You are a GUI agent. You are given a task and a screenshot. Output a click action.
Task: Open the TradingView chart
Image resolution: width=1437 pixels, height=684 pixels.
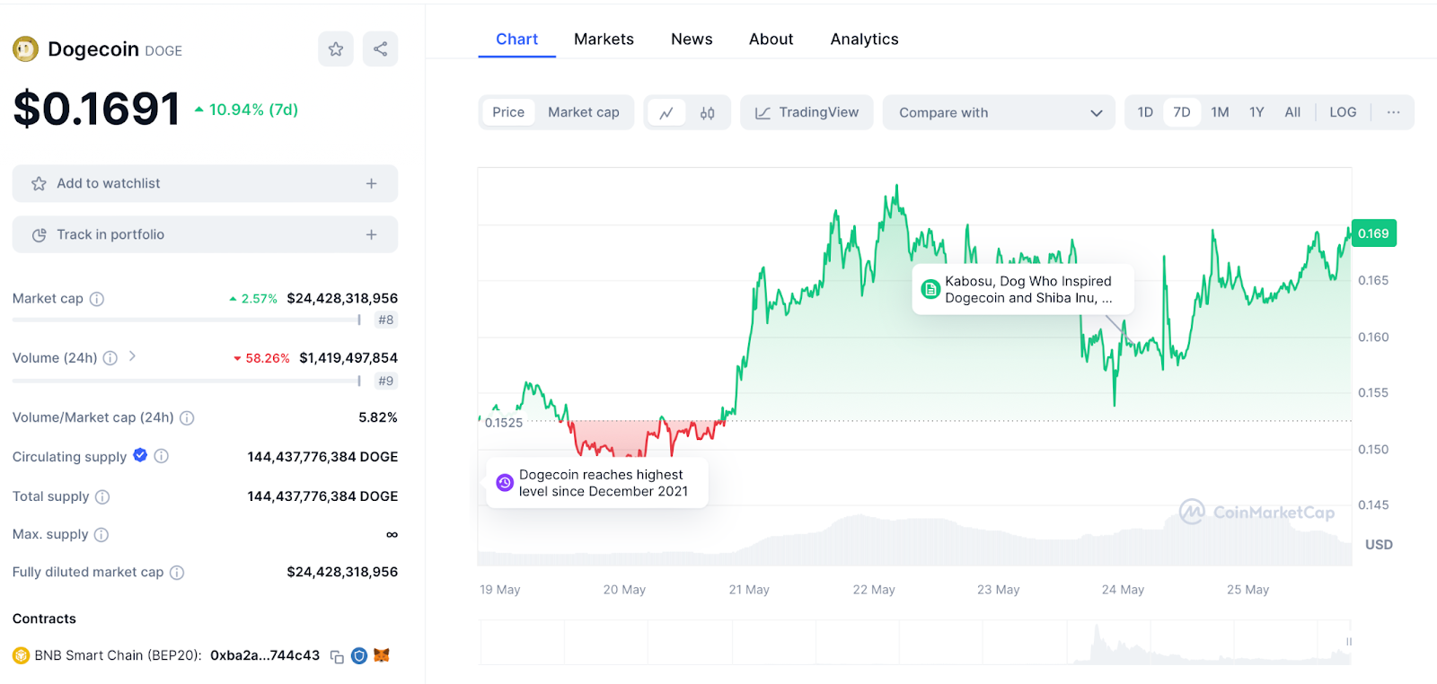[807, 113]
